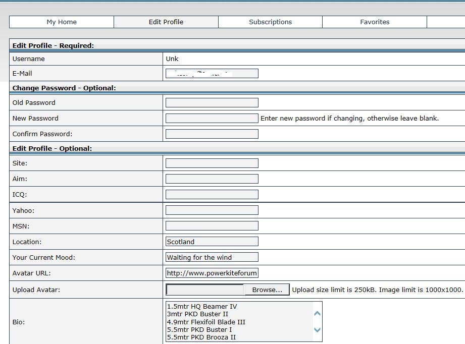
Task: Click the Site text field
Action: [212, 163]
